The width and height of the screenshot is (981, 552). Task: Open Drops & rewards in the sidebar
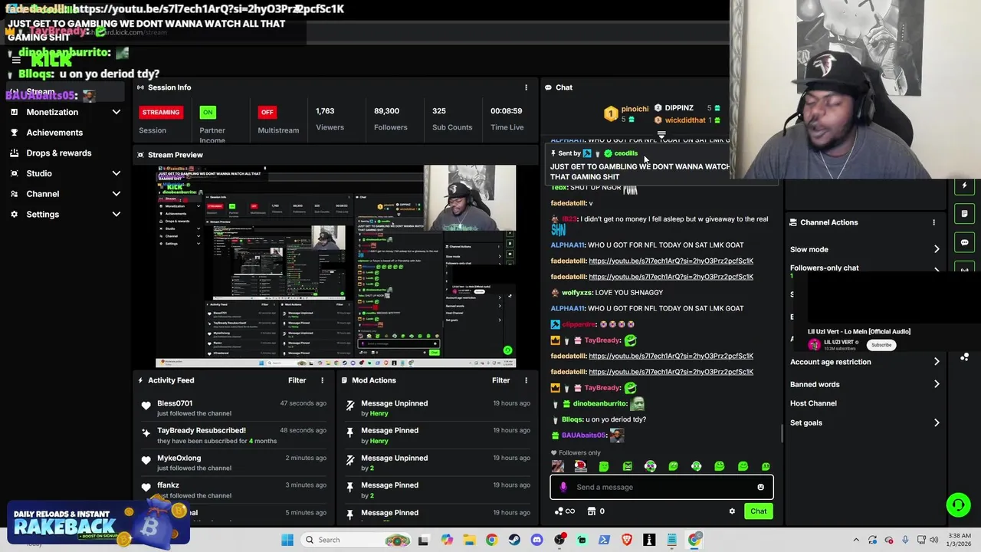[x=58, y=153]
